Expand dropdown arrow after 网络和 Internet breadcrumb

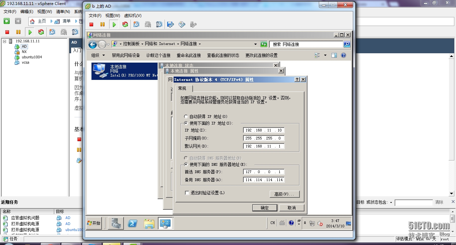click(178, 44)
